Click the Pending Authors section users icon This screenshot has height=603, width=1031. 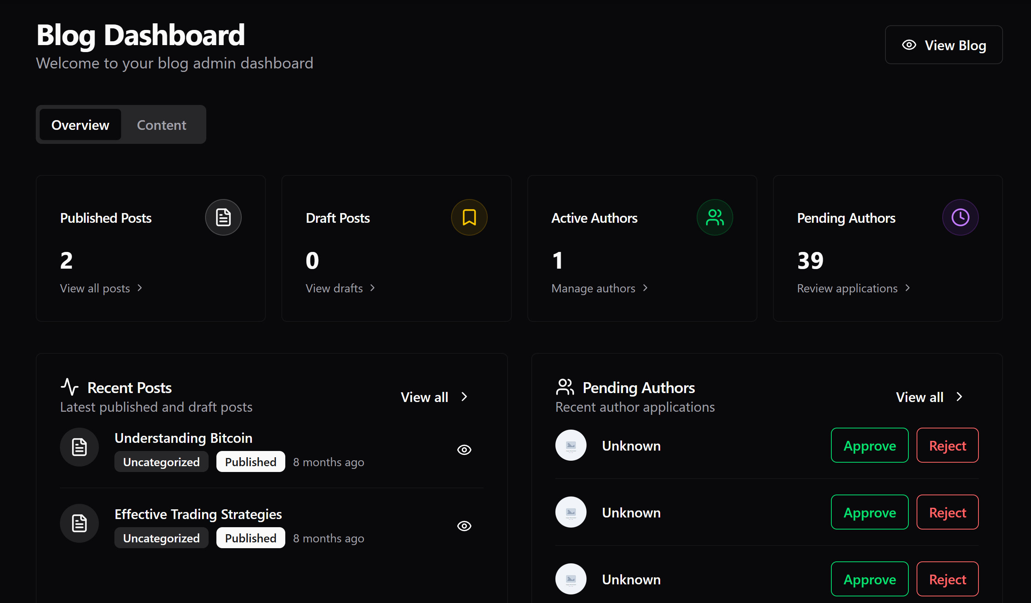565,387
